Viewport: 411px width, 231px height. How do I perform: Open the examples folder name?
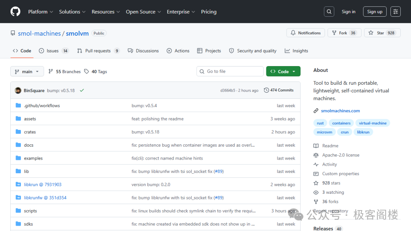click(x=33, y=158)
